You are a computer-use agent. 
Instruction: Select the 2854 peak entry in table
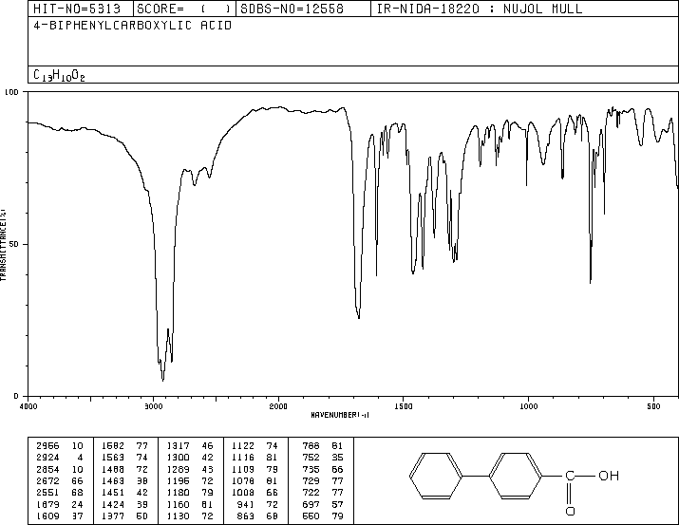[60, 469]
